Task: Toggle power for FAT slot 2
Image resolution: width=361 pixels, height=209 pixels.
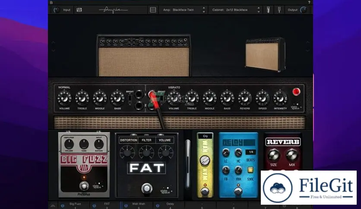Action: (x=94, y=206)
